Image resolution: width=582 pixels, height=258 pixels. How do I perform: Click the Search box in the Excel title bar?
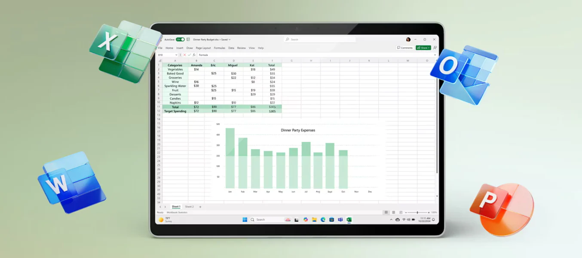pos(320,40)
